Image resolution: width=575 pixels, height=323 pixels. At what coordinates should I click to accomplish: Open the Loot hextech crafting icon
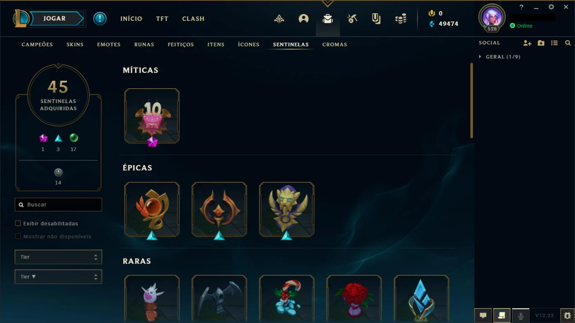pyautogui.click(x=352, y=18)
